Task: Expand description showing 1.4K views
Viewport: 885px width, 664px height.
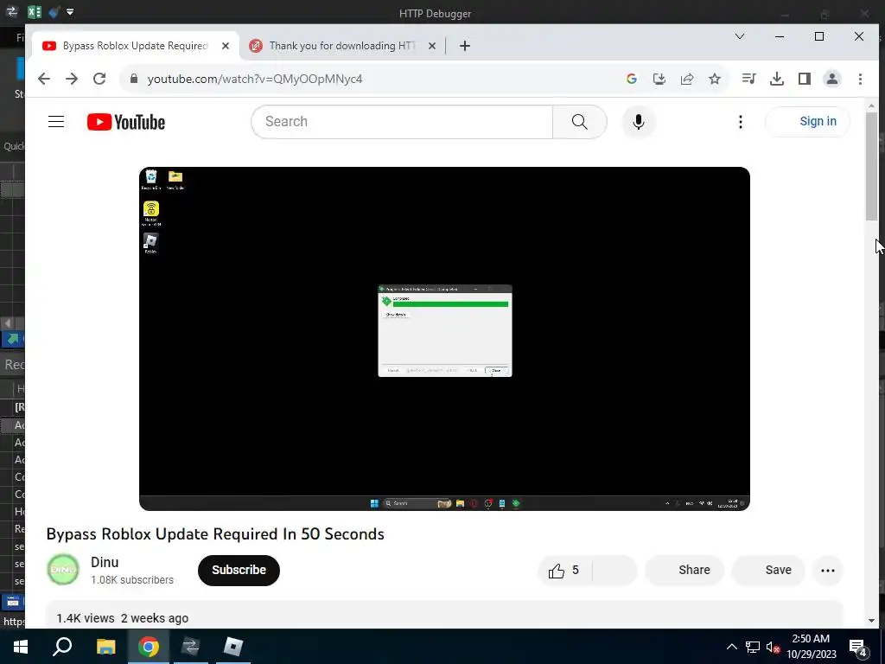Action: 444,616
